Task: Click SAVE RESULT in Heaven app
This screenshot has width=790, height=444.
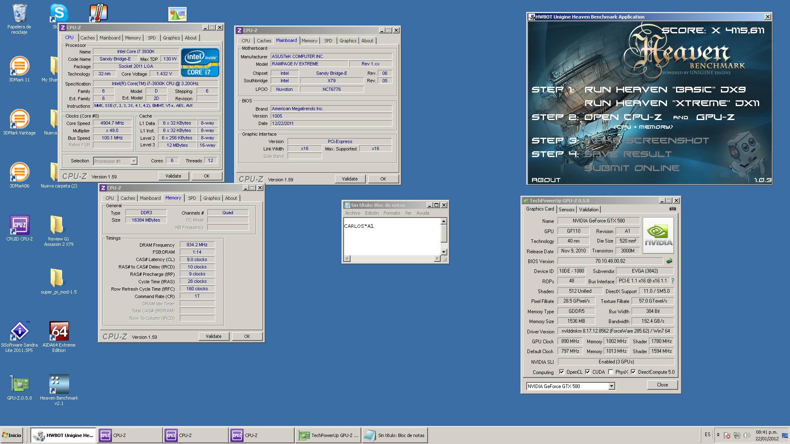Action: click(x=628, y=154)
